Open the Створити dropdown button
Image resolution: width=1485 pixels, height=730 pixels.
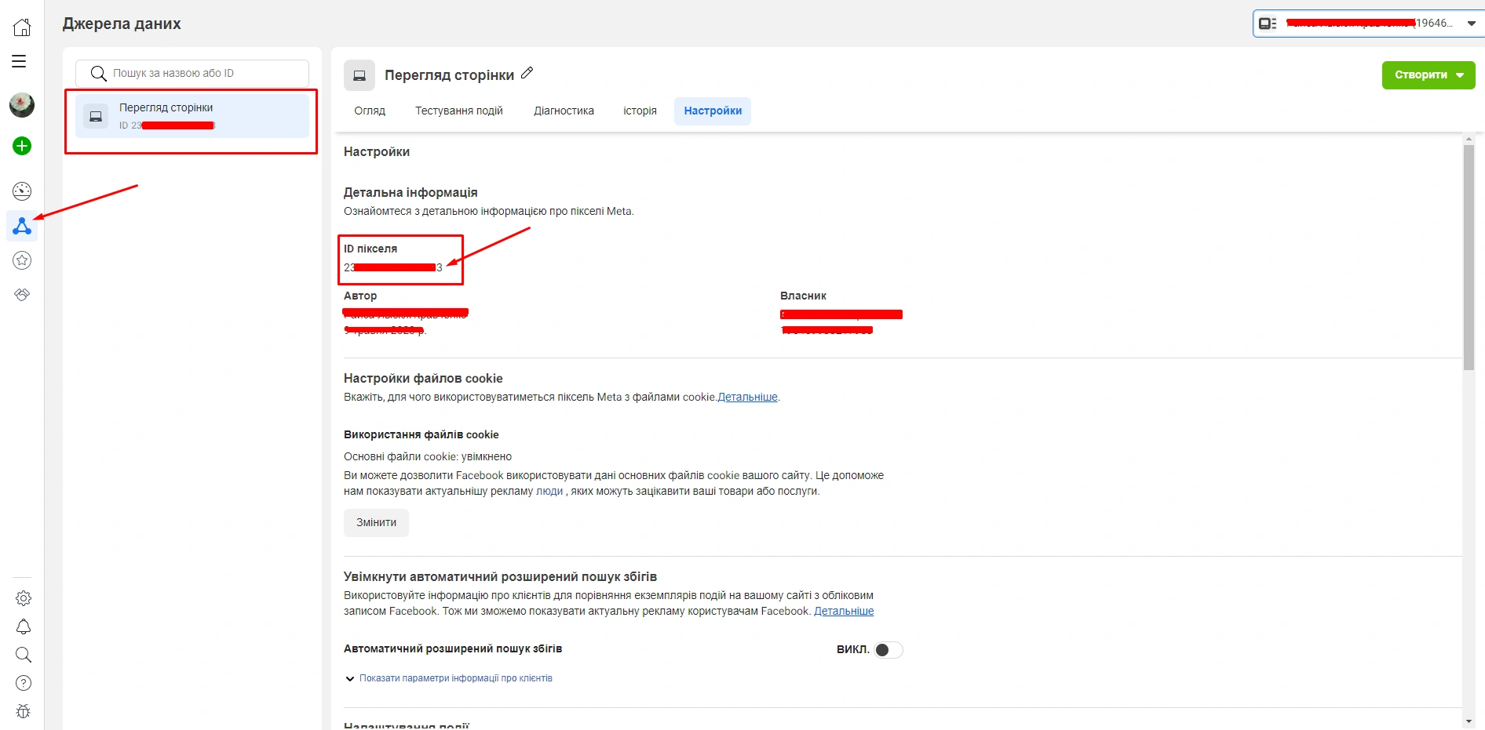tap(1428, 75)
